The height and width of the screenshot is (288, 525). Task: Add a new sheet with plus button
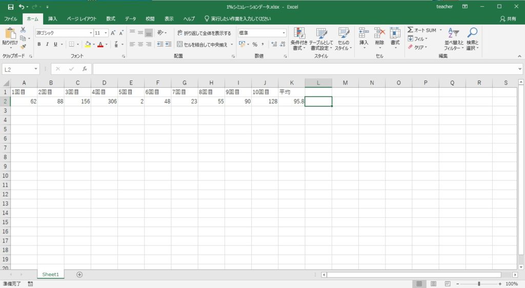pos(79,275)
